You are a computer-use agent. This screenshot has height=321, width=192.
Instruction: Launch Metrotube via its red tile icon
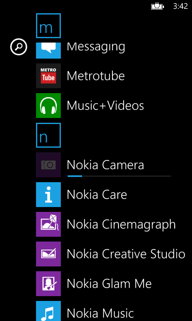48,76
